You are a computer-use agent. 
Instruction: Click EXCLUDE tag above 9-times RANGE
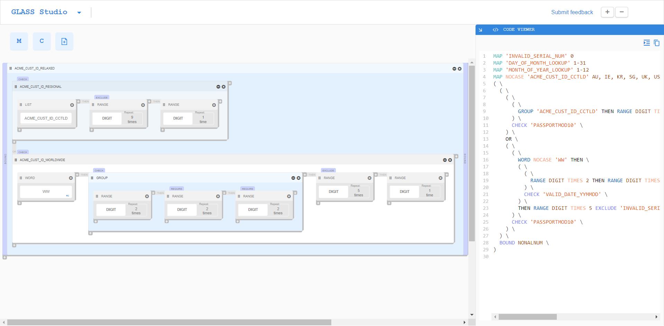(x=102, y=97)
